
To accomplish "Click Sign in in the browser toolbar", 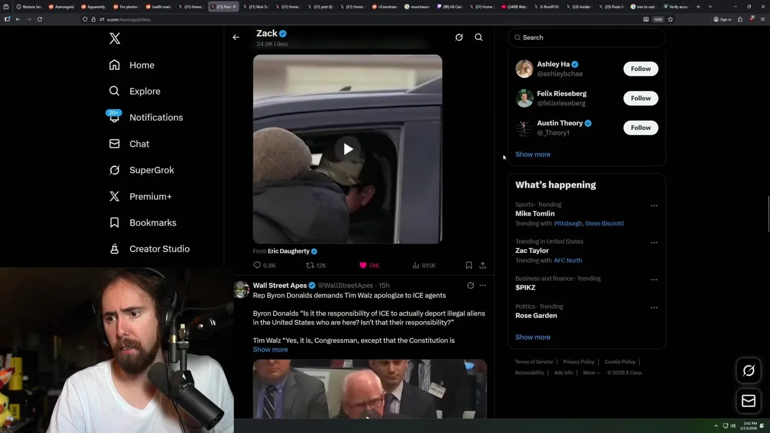I will [722, 19].
